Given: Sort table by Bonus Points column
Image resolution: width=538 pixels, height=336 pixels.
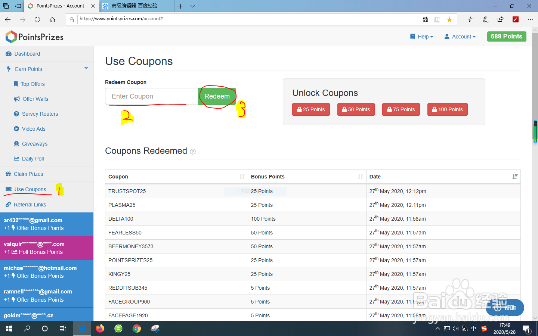Looking at the screenshot, I should pos(307,177).
